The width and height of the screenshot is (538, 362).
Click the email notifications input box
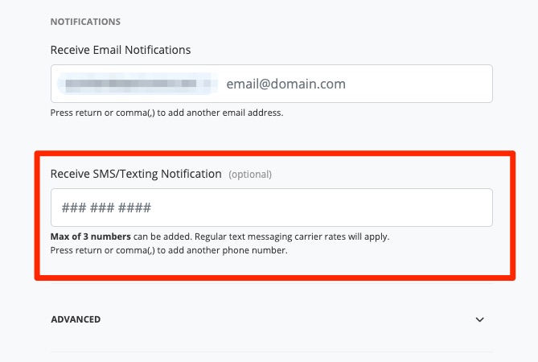point(418,84)
